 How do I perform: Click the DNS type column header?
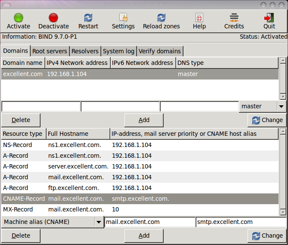click(227, 63)
